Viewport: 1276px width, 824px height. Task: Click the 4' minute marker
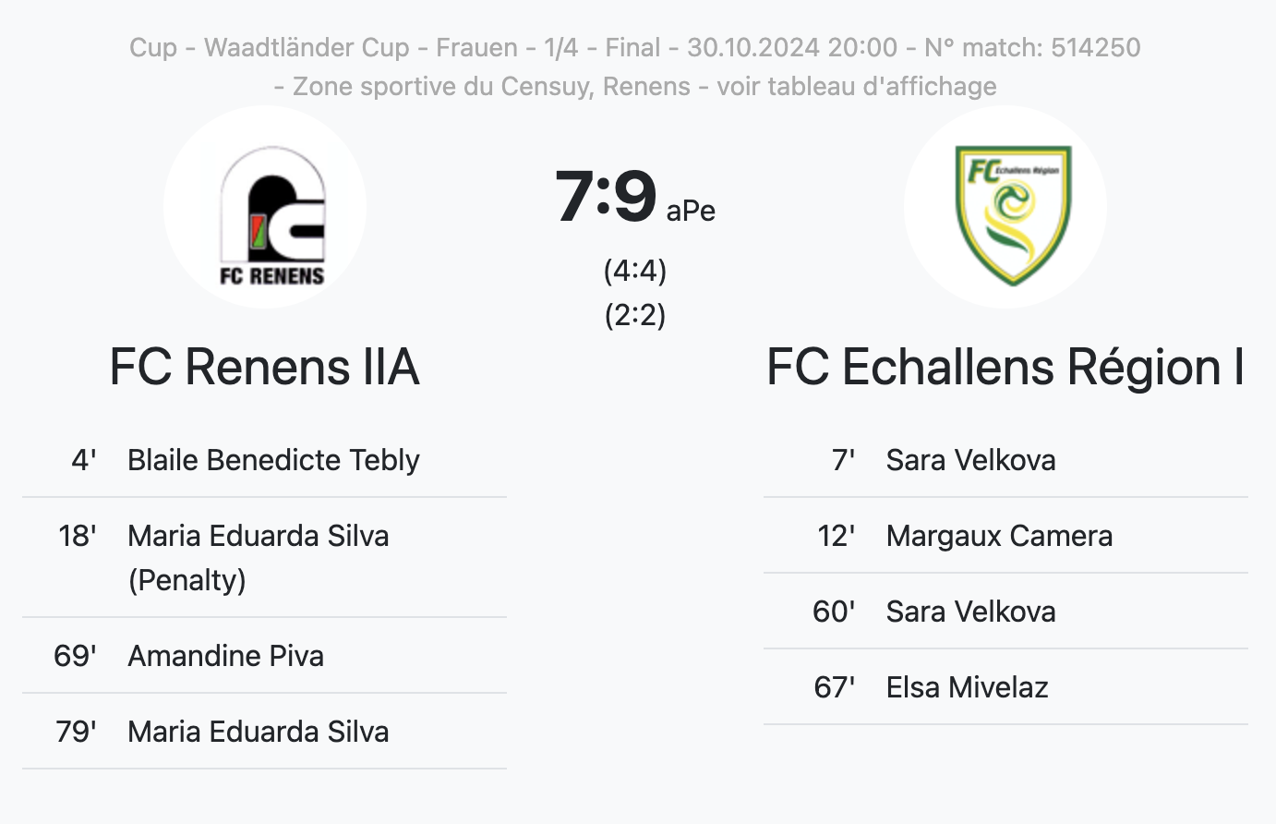[x=84, y=460]
